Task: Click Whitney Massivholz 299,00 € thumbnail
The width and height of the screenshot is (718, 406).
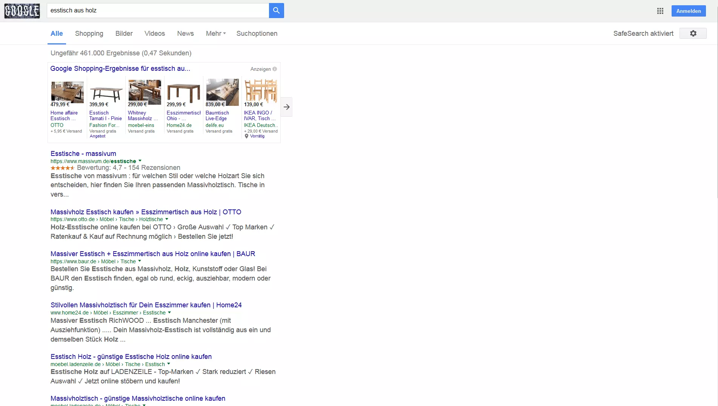Action: point(145,92)
